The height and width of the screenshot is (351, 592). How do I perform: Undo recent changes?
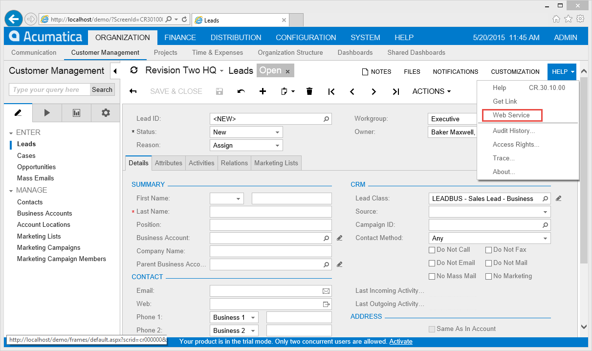pos(240,91)
